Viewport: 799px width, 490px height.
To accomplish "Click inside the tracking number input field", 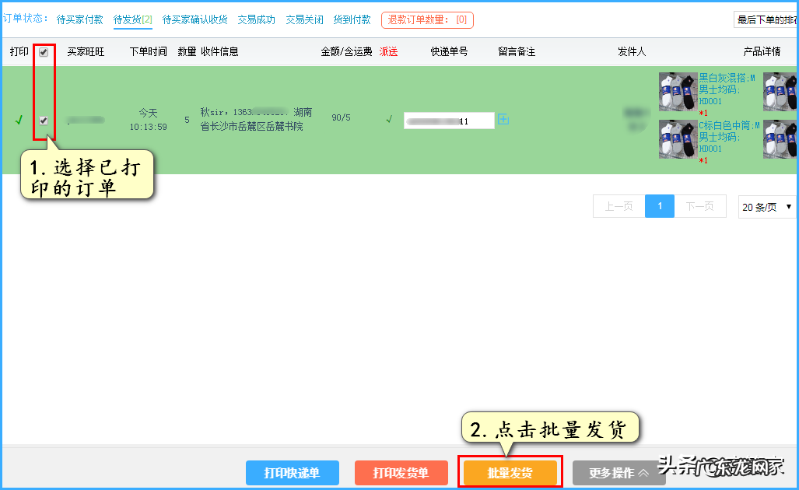I will pyautogui.click(x=448, y=120).
